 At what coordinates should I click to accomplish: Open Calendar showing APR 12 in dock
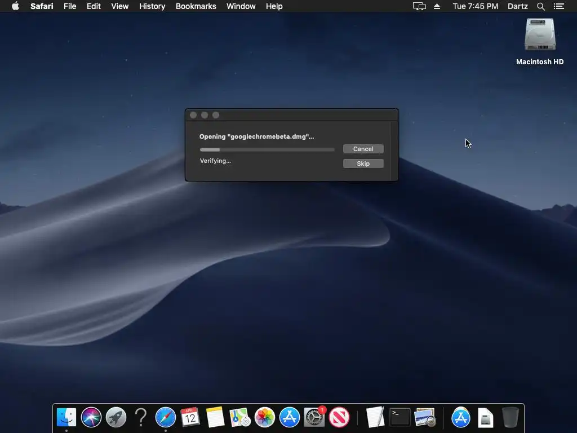[x=190, y=417]
